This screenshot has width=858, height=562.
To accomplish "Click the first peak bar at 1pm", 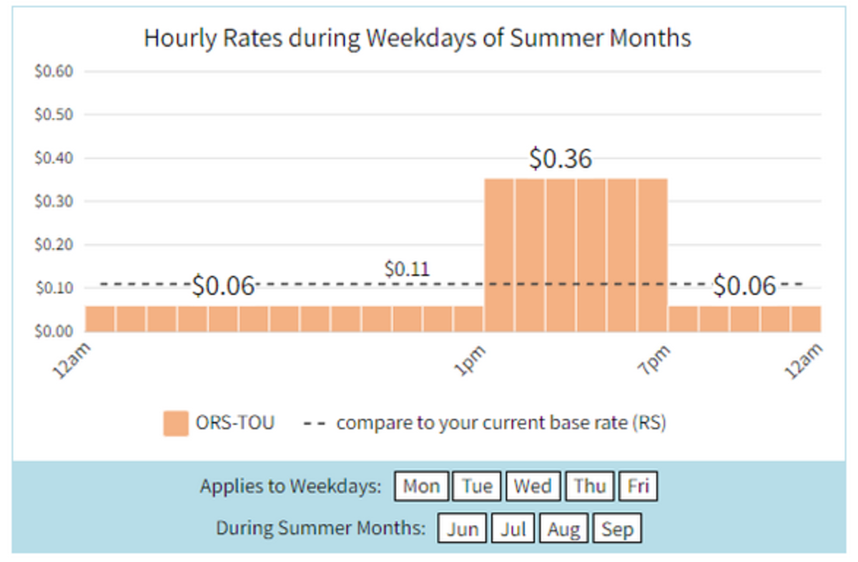I will click(x=499, y=255).
